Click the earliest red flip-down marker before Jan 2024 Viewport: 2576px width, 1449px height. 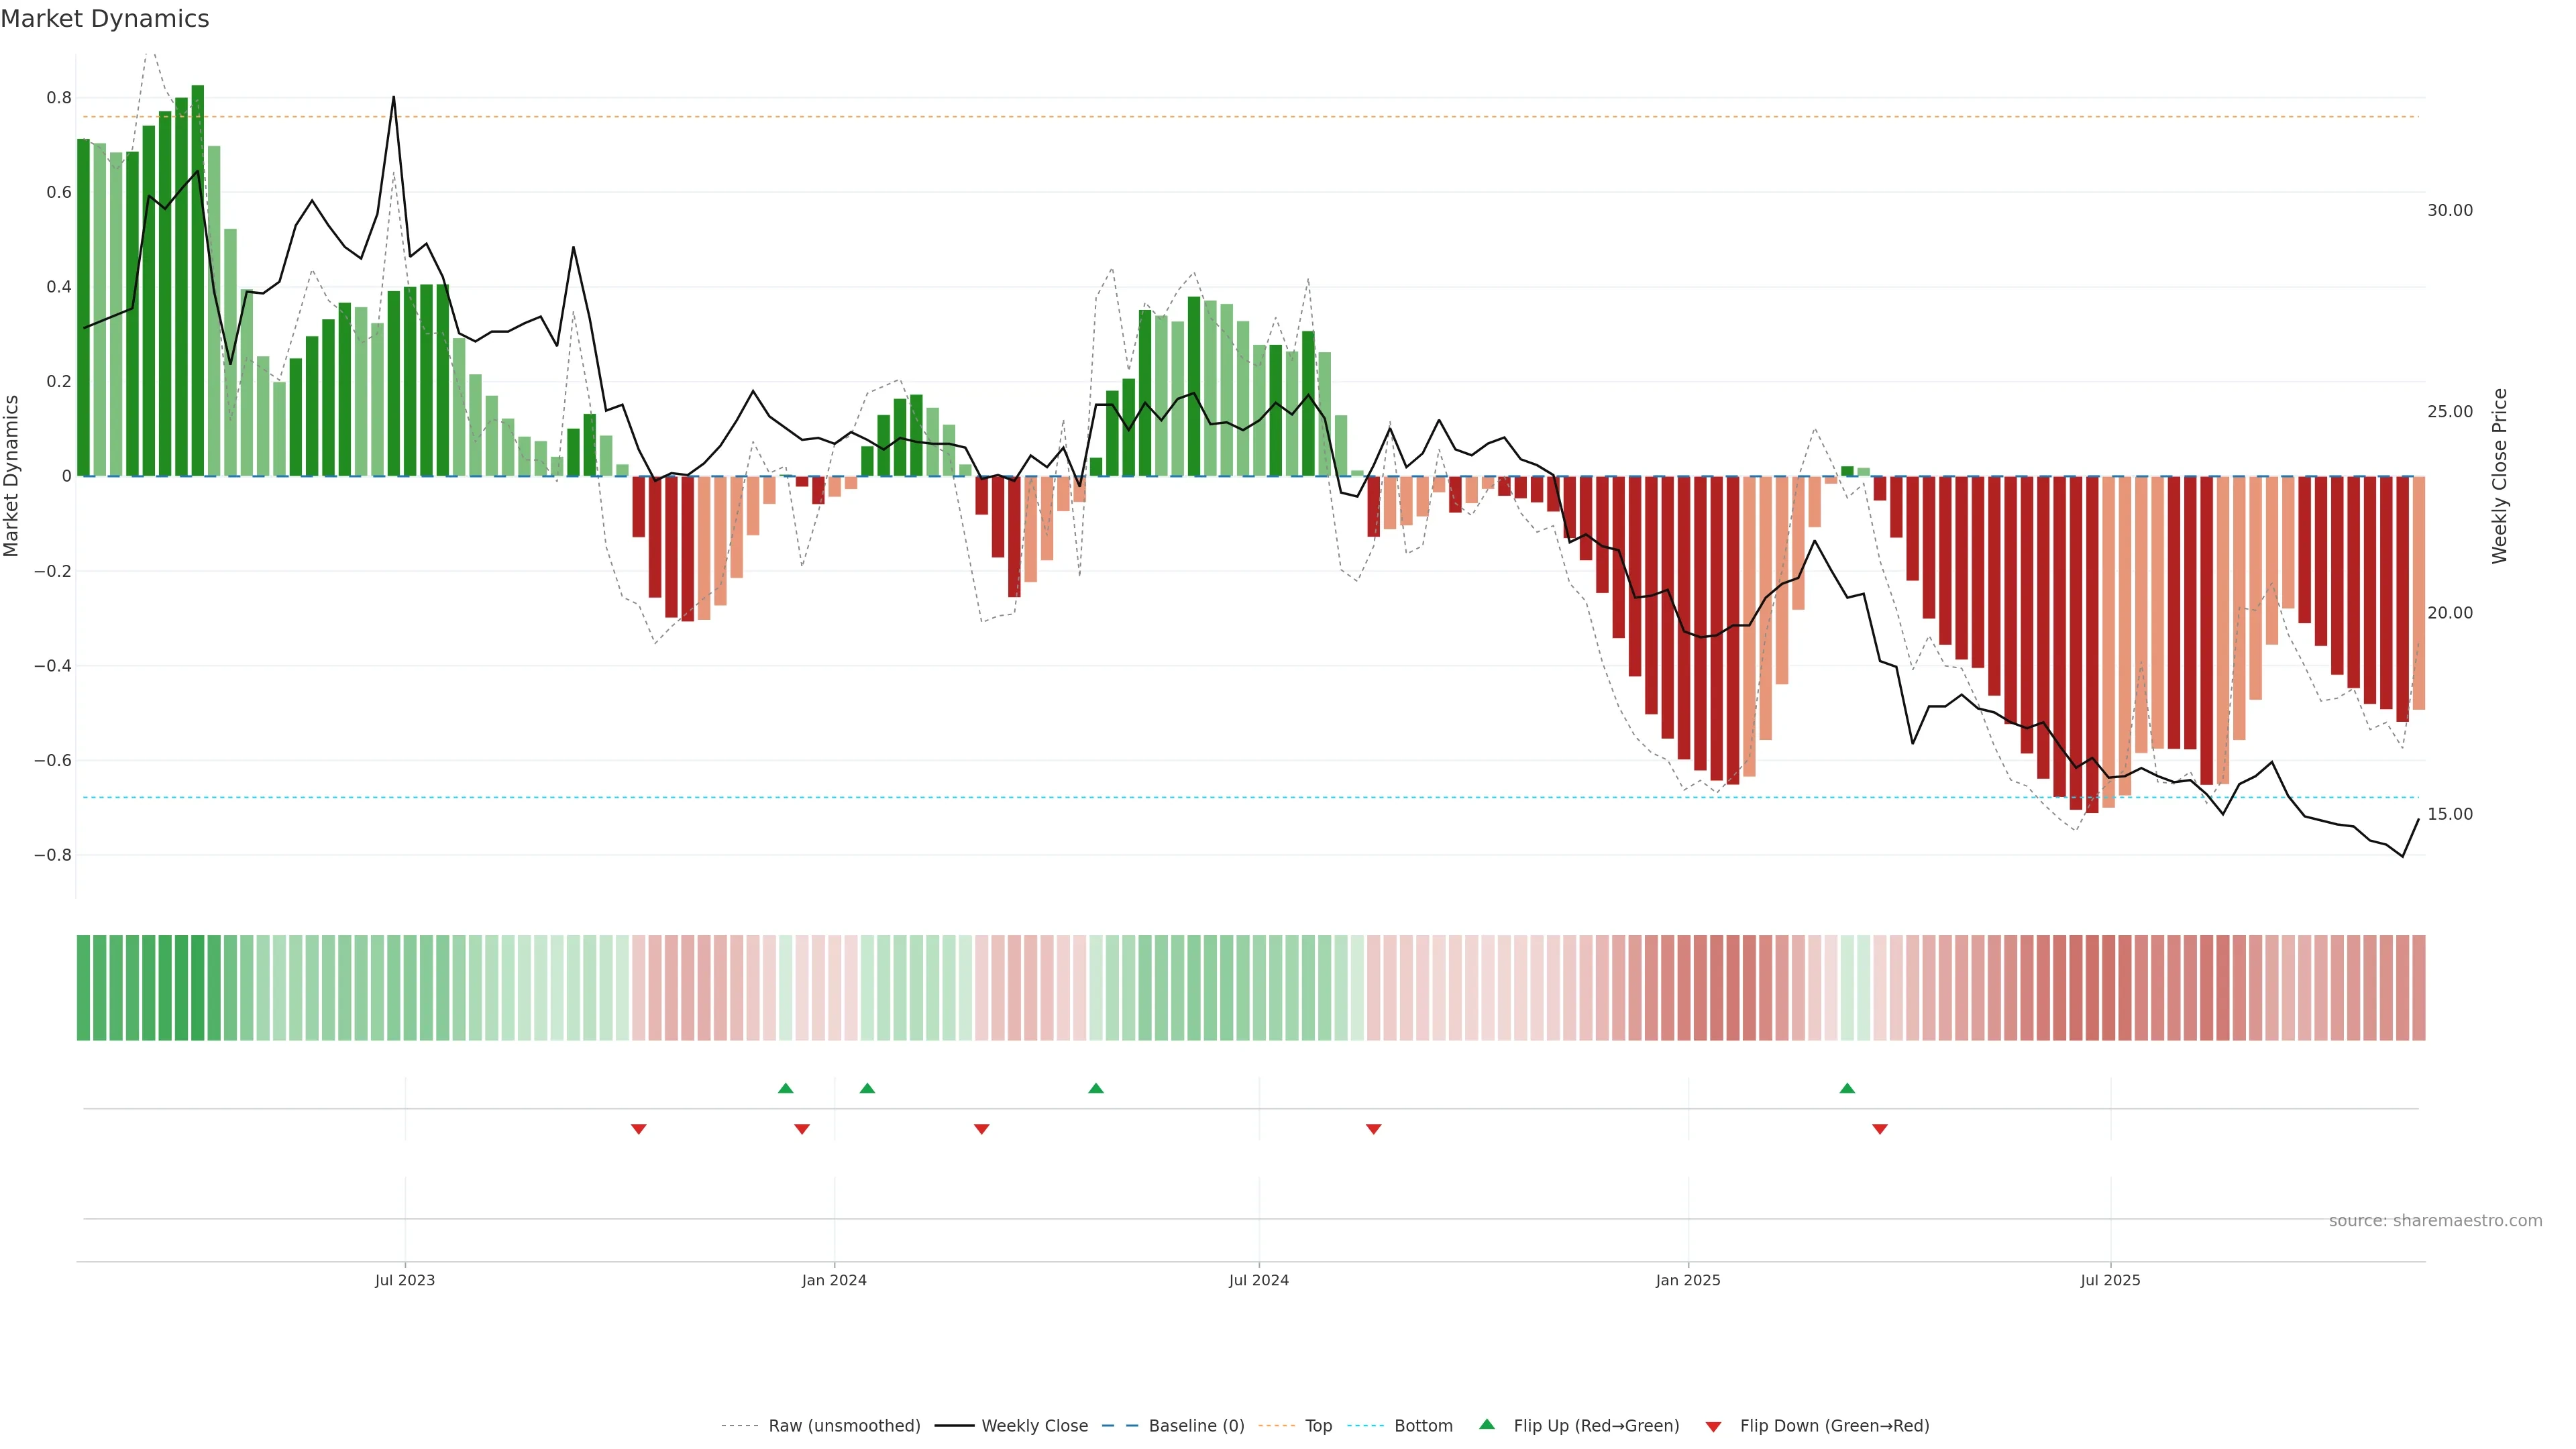click(639, 1129)
